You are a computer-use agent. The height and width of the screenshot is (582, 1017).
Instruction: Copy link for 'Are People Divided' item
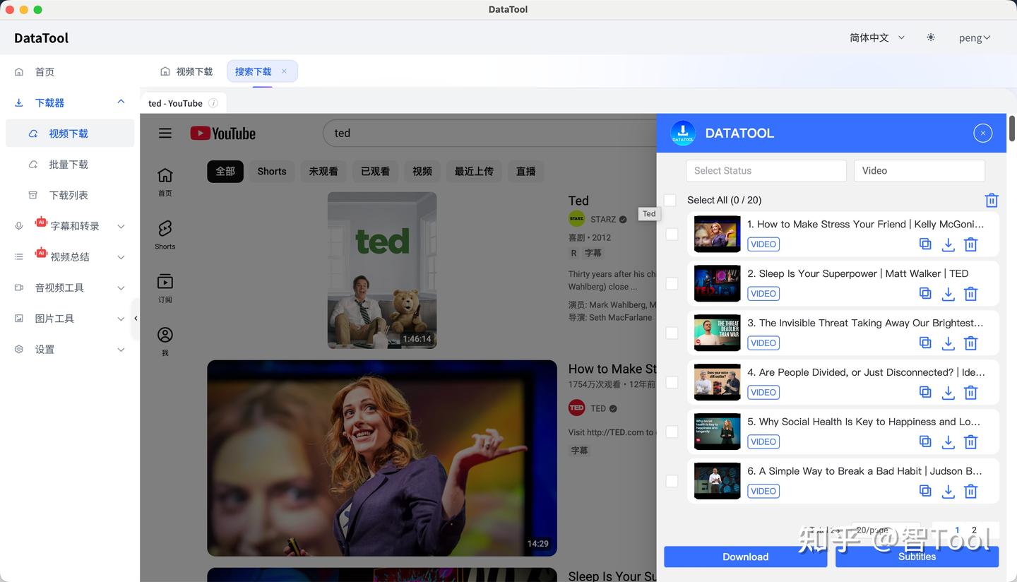925,393
